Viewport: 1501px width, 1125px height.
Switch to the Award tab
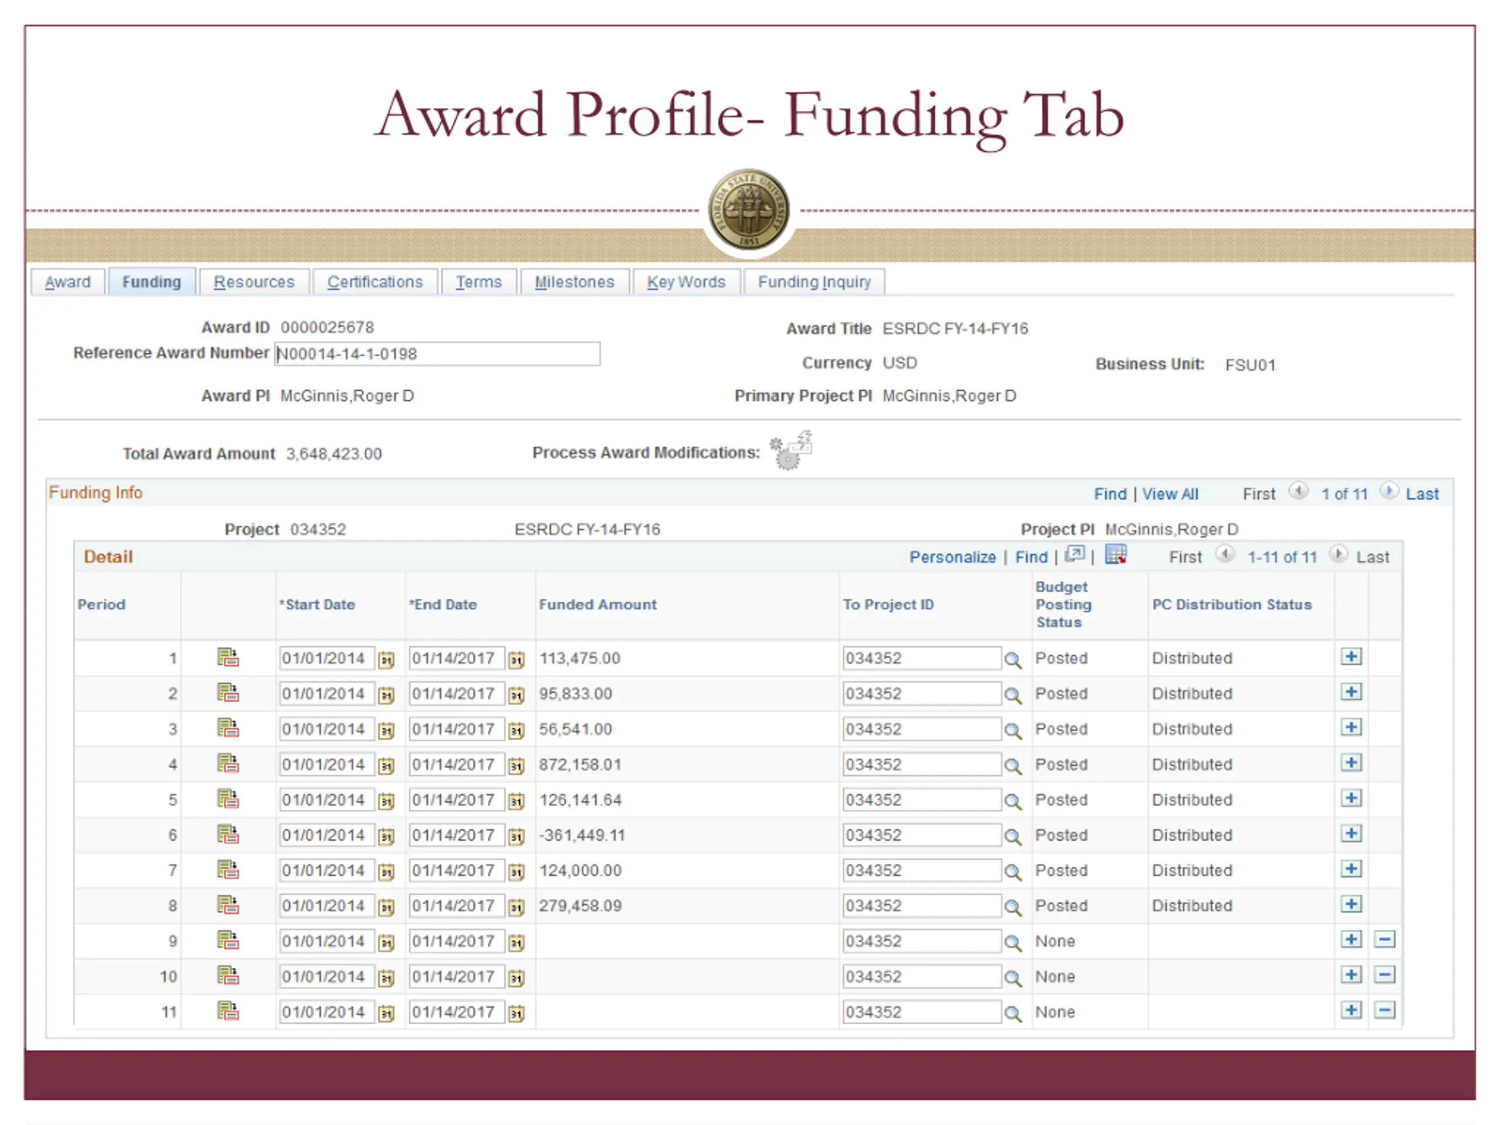pyautogui.click(x=68, y=281)
